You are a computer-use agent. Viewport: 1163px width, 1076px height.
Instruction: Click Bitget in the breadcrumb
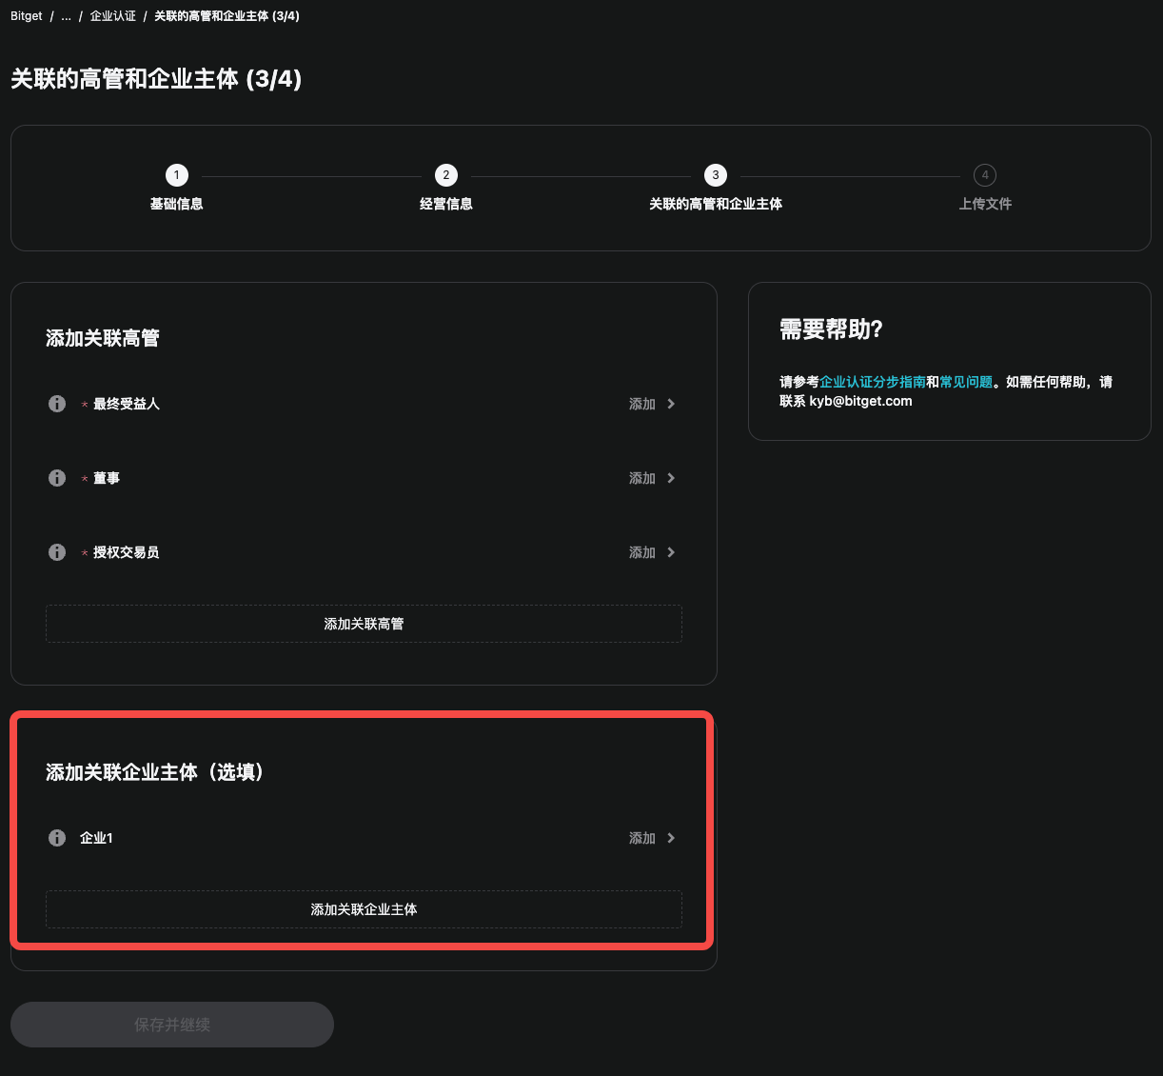pos(26,15)
